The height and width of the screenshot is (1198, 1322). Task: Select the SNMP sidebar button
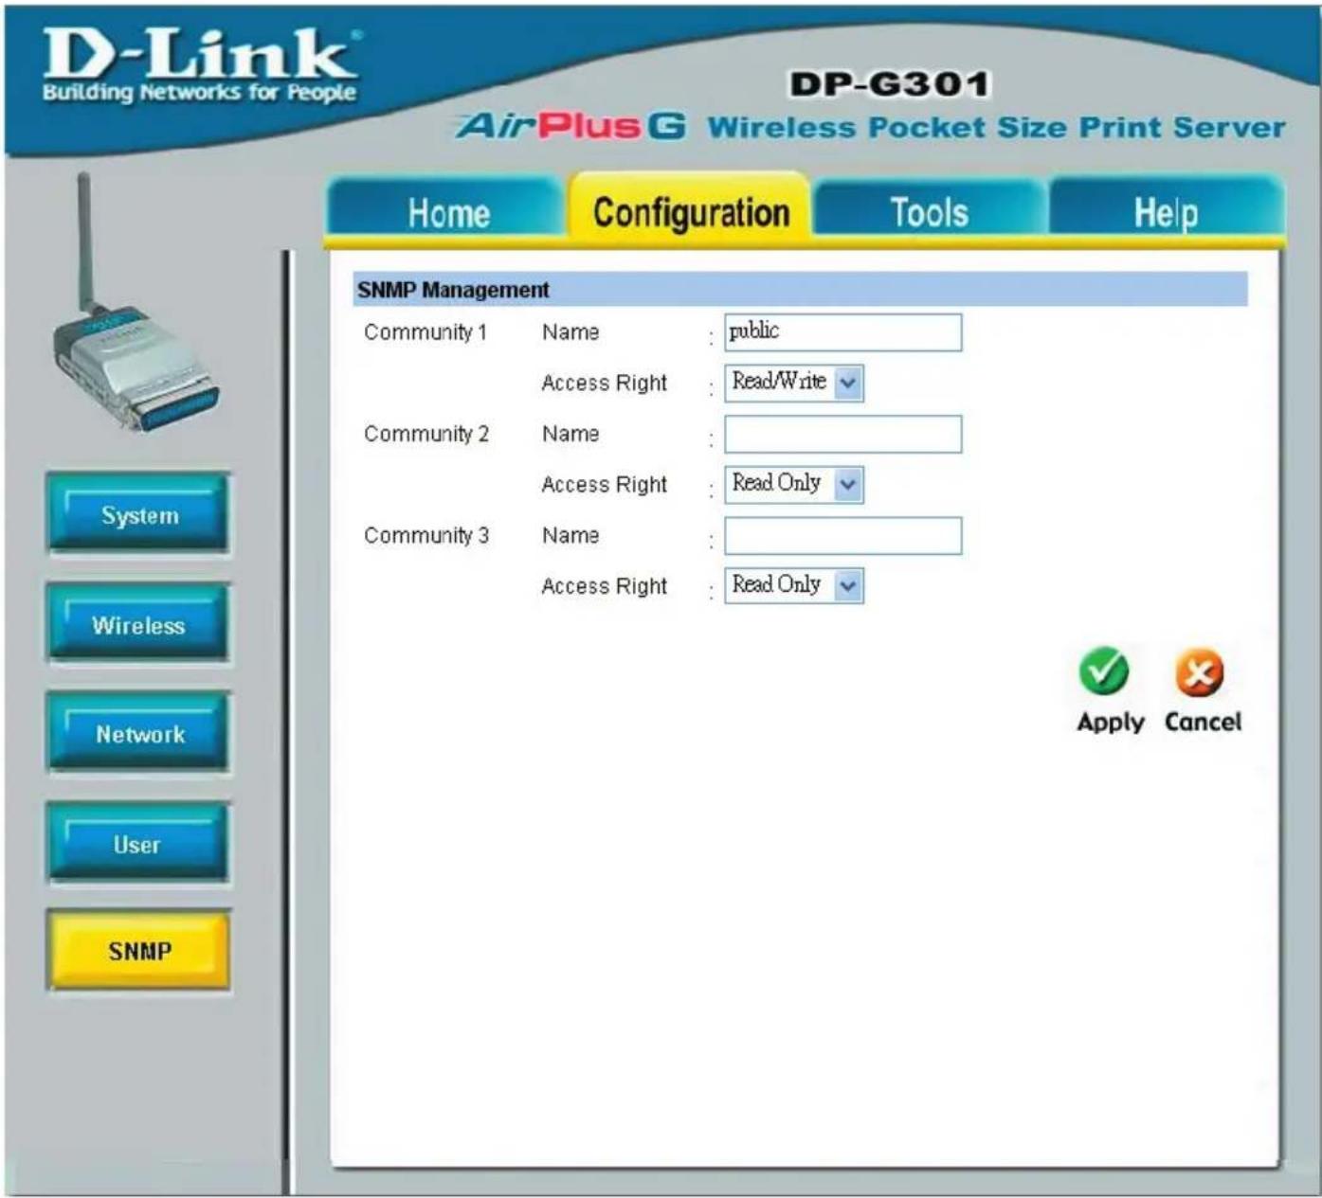click(138, 950)
